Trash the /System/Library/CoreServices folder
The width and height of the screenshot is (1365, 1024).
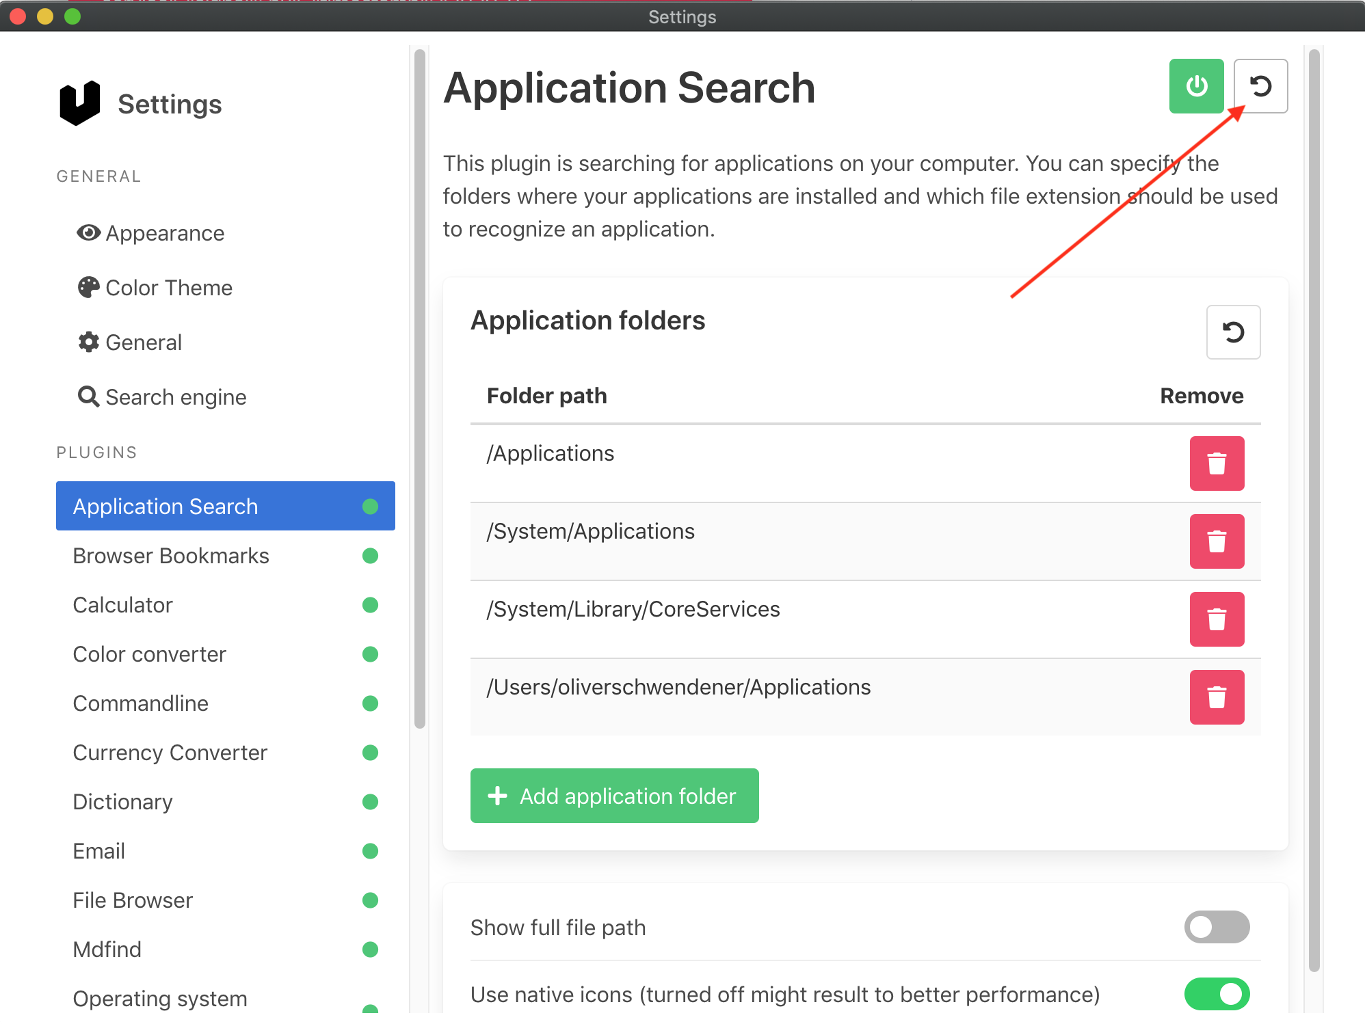pos(1217,619)
